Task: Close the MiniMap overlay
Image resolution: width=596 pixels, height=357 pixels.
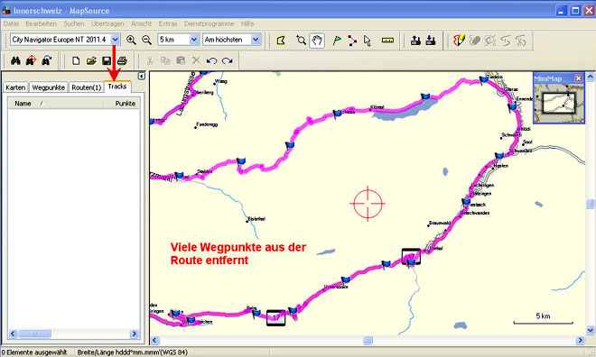Action: click(x=578, y=78)
